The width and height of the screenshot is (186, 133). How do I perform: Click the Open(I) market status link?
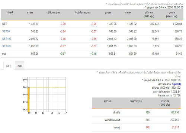(176, 84)
